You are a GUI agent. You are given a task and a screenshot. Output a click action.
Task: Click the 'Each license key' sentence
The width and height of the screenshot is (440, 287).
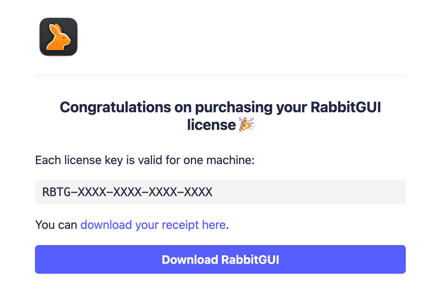tap(145, 160)
